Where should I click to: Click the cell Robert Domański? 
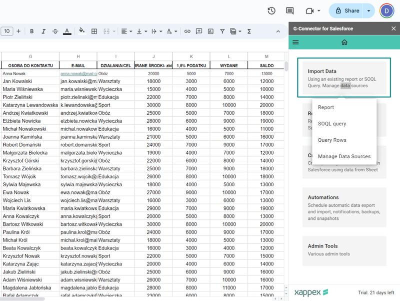point(30,145)
